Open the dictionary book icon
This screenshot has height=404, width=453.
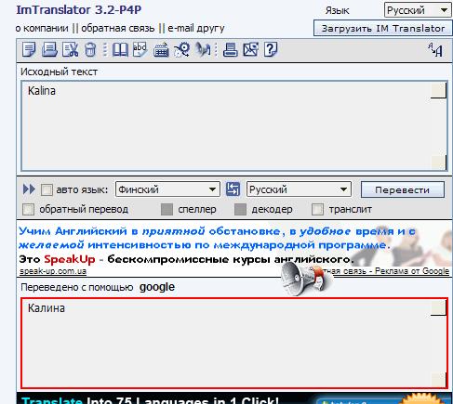click(x=120, y=49)
